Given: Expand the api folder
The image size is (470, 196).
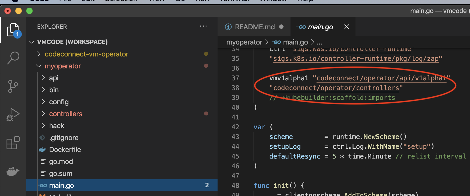Looking at the screenshot, I should (x=43, y=78).
